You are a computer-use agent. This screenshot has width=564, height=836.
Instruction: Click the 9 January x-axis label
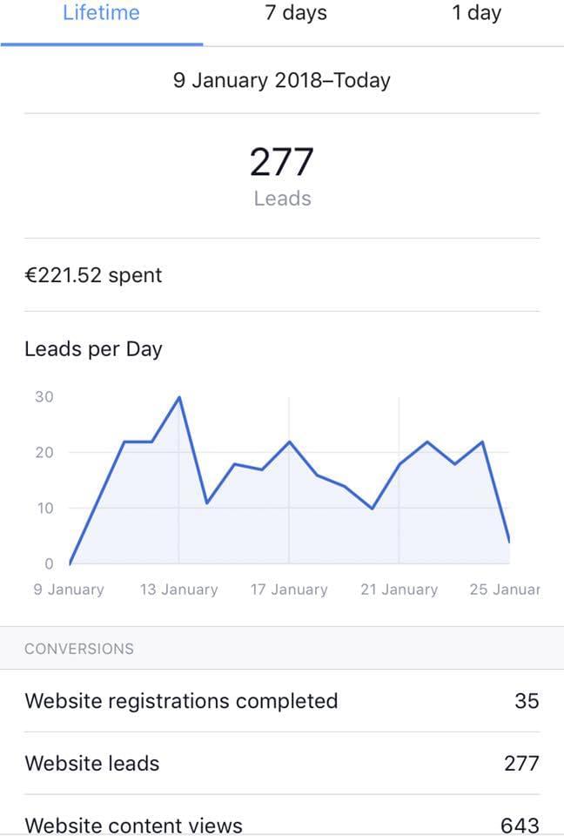(x=69, y=590)
